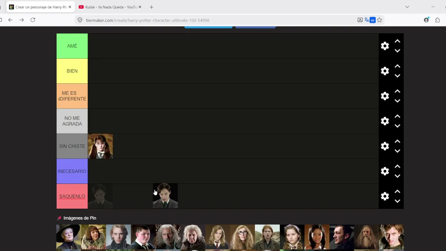
Task: Move the AMÉ tier row down
Action: [x=397, y=51]
